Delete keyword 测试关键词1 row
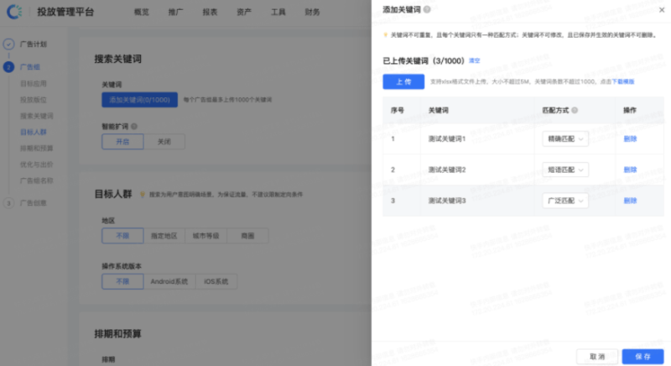 [x=630, y=139]
